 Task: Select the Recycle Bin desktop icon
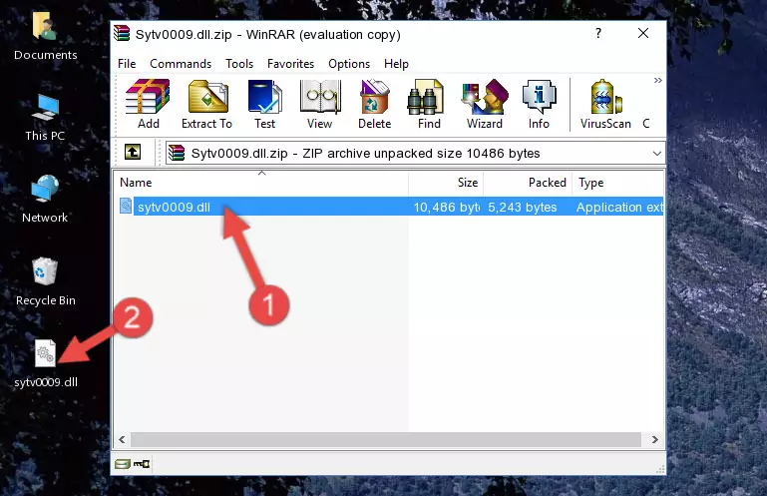click(46, 282)
